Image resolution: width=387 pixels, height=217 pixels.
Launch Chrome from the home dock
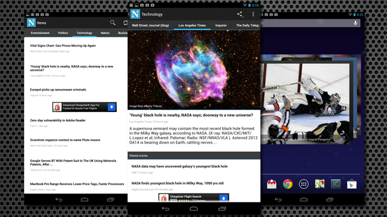(x=288, y=184)
